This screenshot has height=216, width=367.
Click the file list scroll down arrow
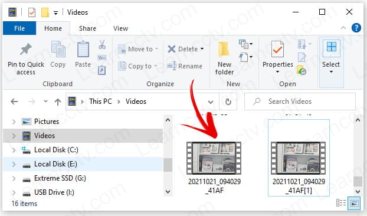point(358,191)
